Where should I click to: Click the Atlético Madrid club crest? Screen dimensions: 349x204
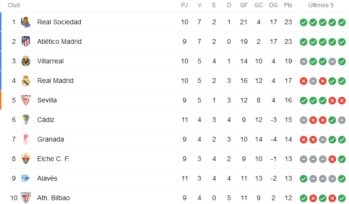(x=26, y=41)
